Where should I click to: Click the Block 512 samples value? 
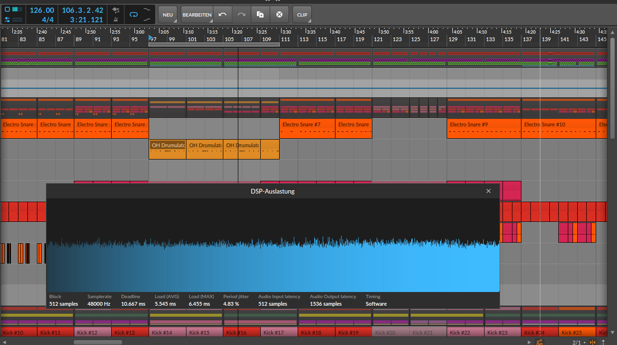[x=63, y=304]
